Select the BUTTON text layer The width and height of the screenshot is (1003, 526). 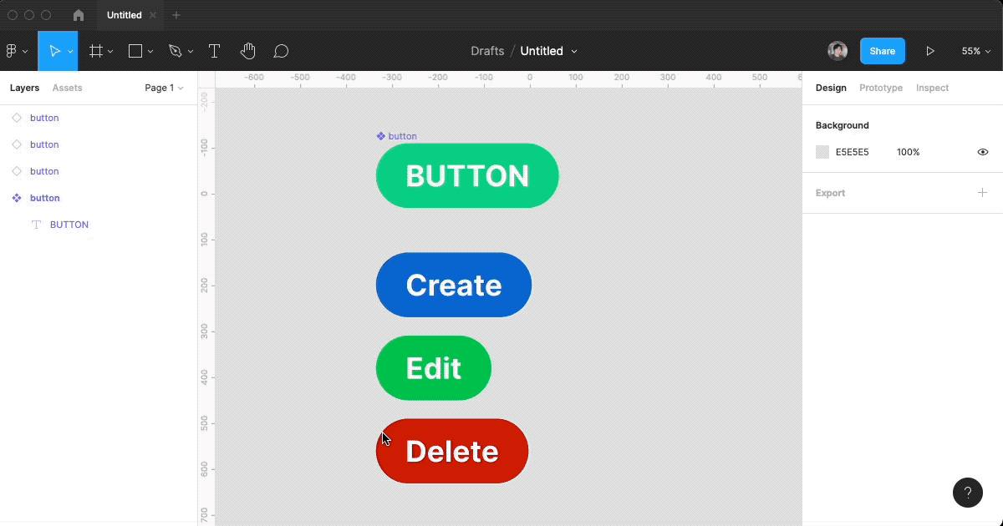tap(69, 224)
